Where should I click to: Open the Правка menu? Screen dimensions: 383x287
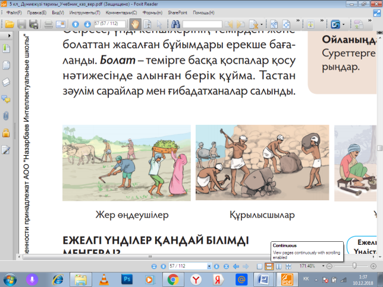[37, 12]
